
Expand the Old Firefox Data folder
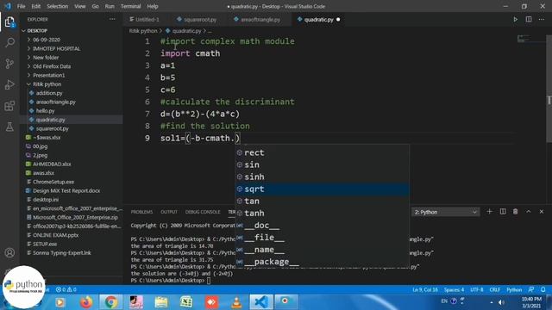pyautogui.click(x=52, y=66)
